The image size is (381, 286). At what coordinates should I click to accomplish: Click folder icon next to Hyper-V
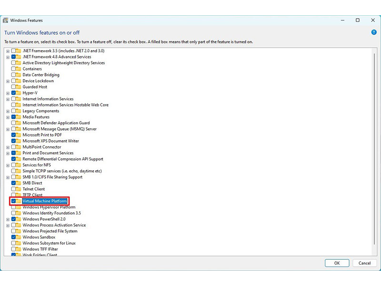[x=19, y=93]
